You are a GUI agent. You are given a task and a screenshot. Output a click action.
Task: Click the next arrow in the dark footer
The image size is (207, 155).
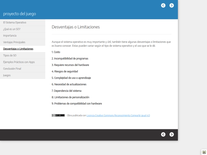click(172, 134)
